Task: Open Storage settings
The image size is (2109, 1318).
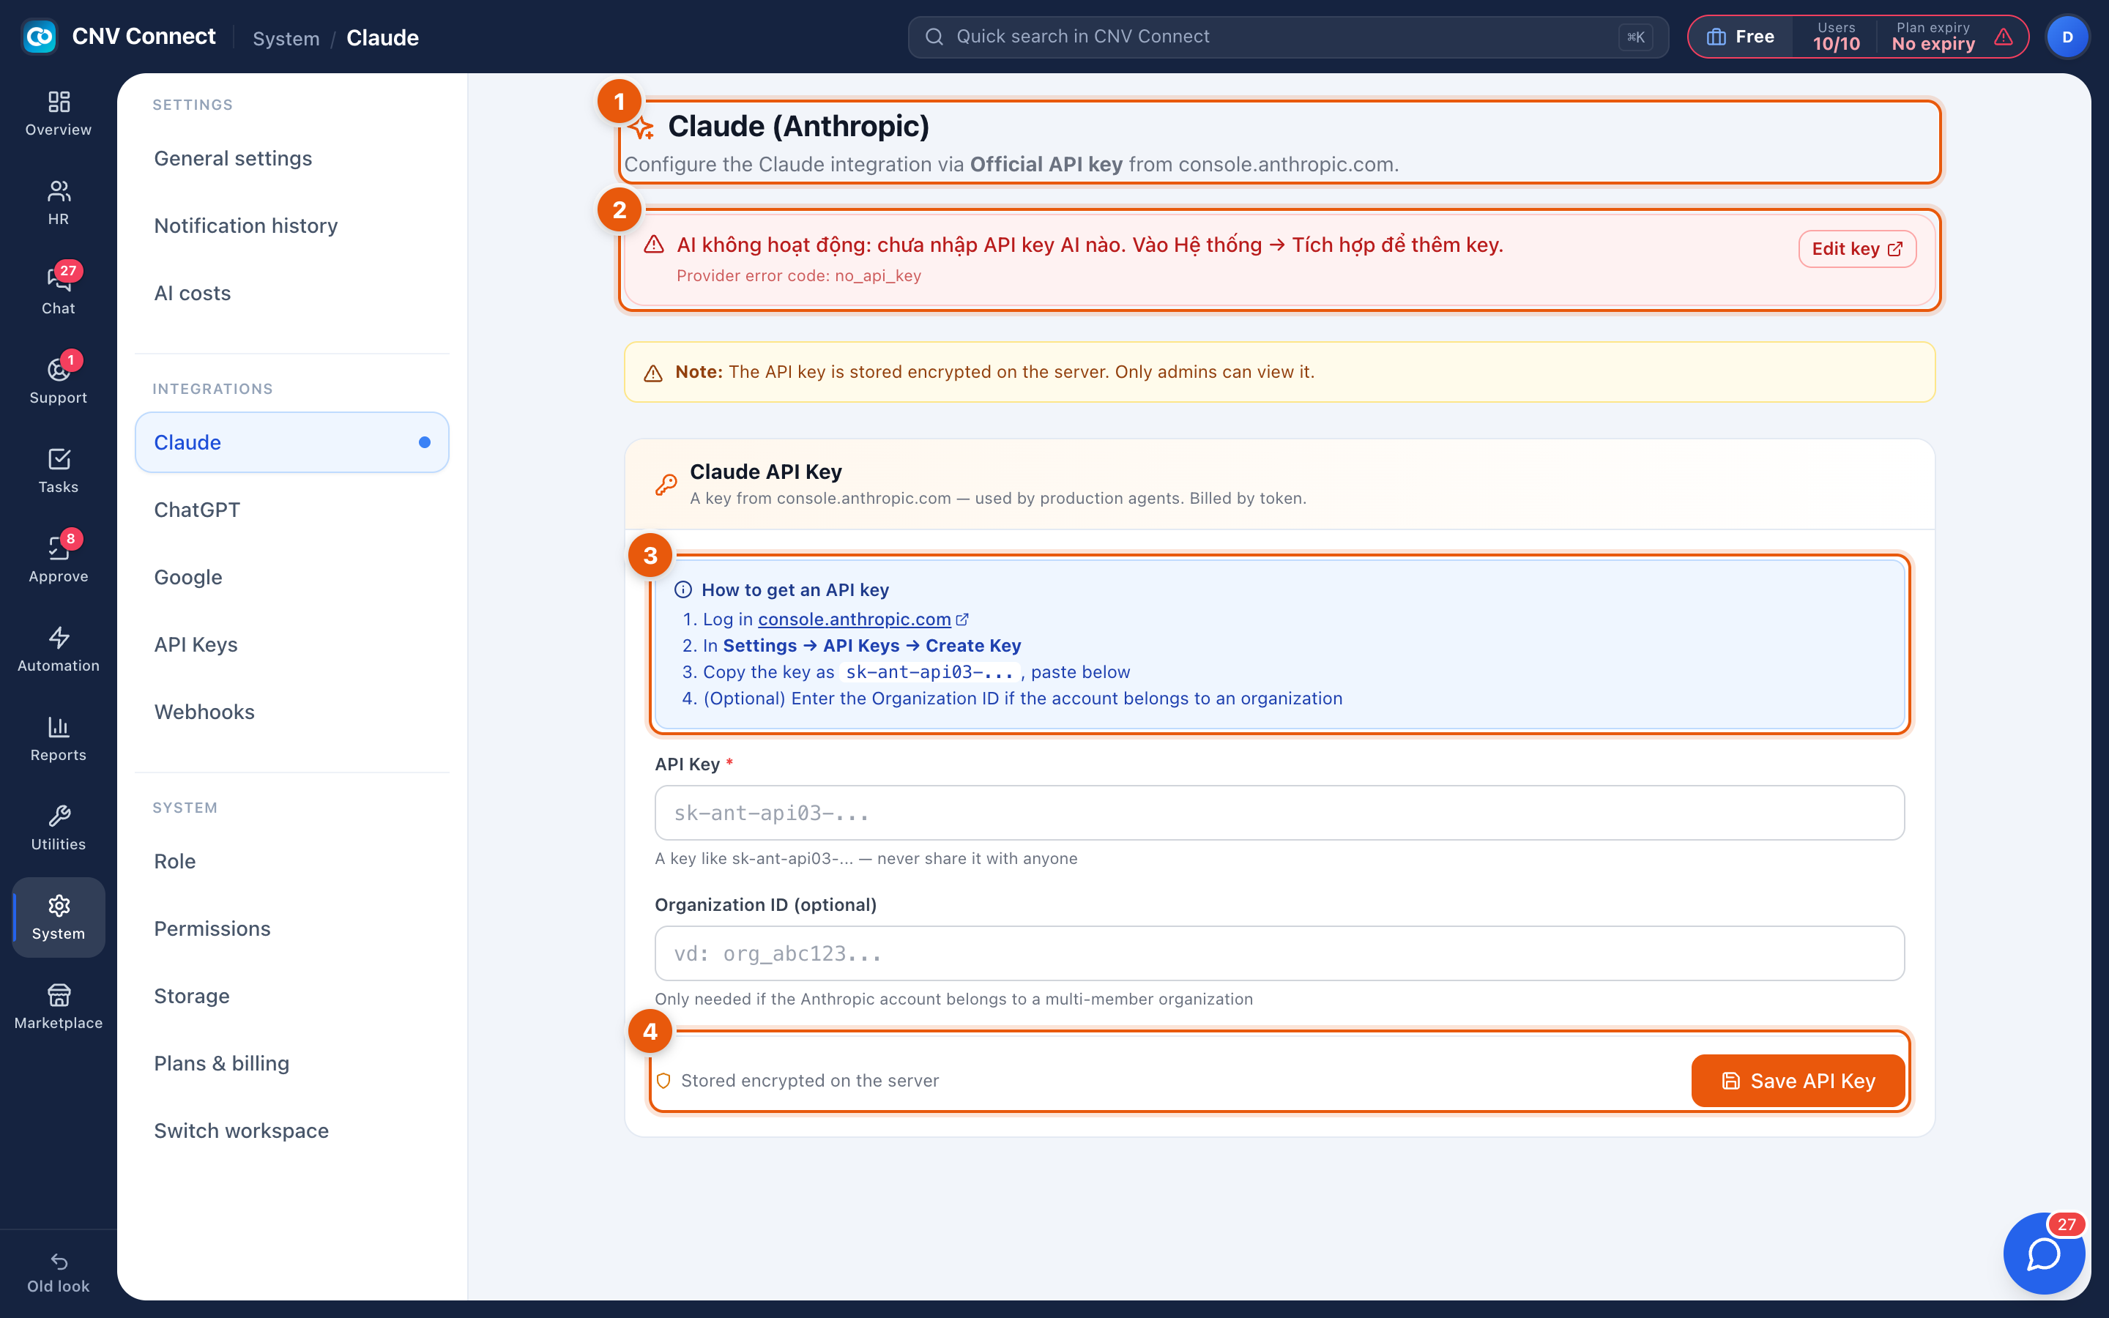Action: pos(292,996)
